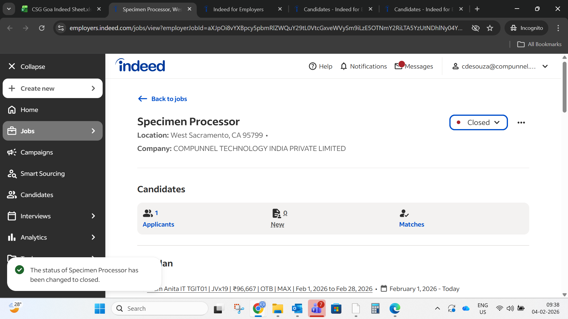The height and width of the screenshot is (319, 568).
Task: Click the three-dot more options icon
Action: pyautogui.click(x=521, y=123)
